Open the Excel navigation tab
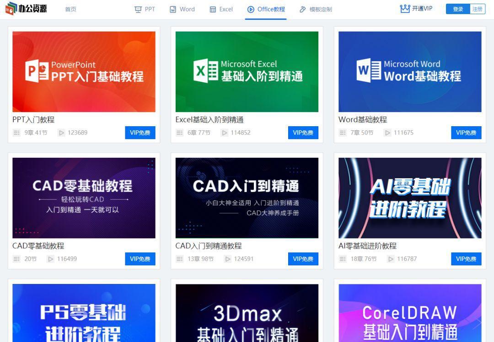The height and width of the screenshot is (342, 494). point(221,10)
